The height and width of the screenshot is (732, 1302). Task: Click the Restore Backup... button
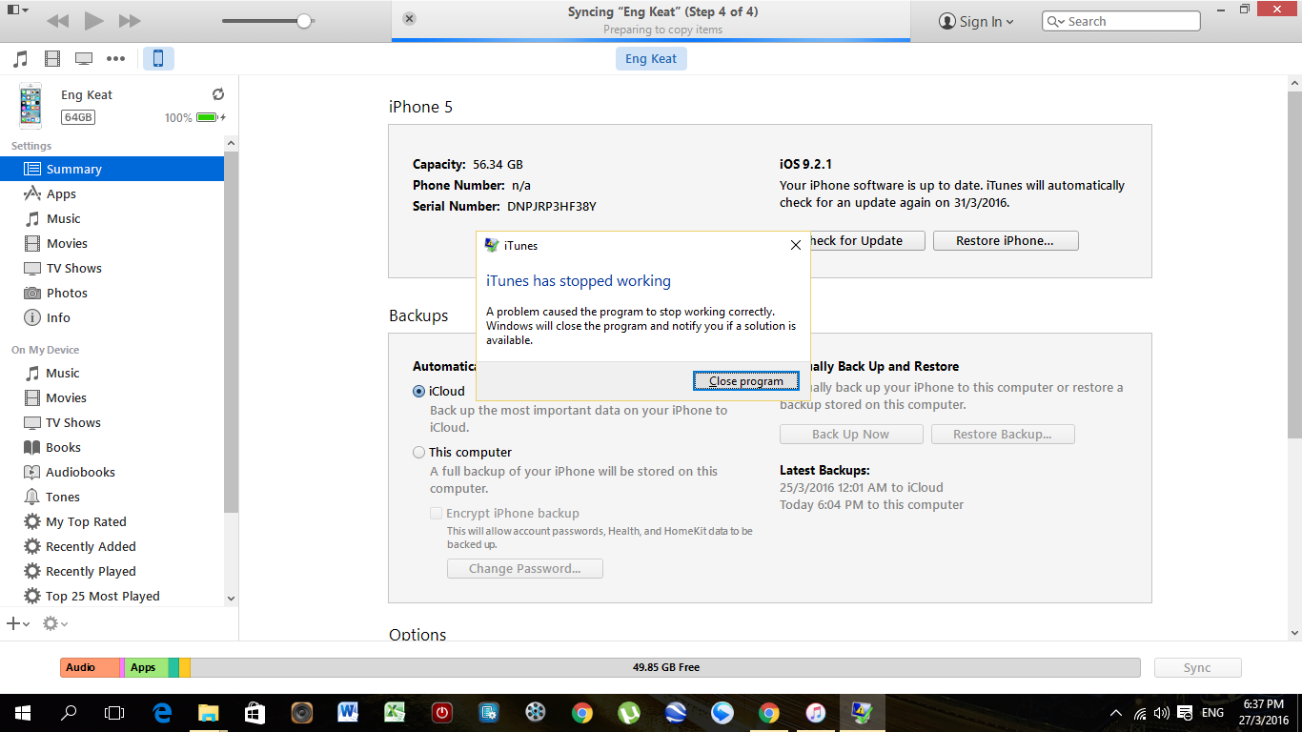(1002, 435)
